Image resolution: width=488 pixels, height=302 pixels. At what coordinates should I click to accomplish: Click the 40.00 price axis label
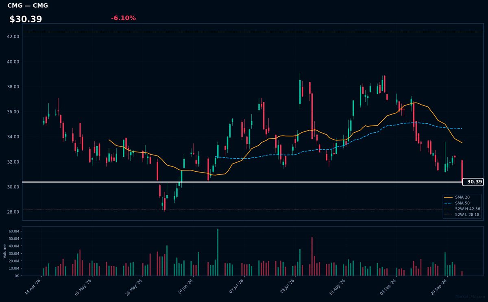(13, 62)
